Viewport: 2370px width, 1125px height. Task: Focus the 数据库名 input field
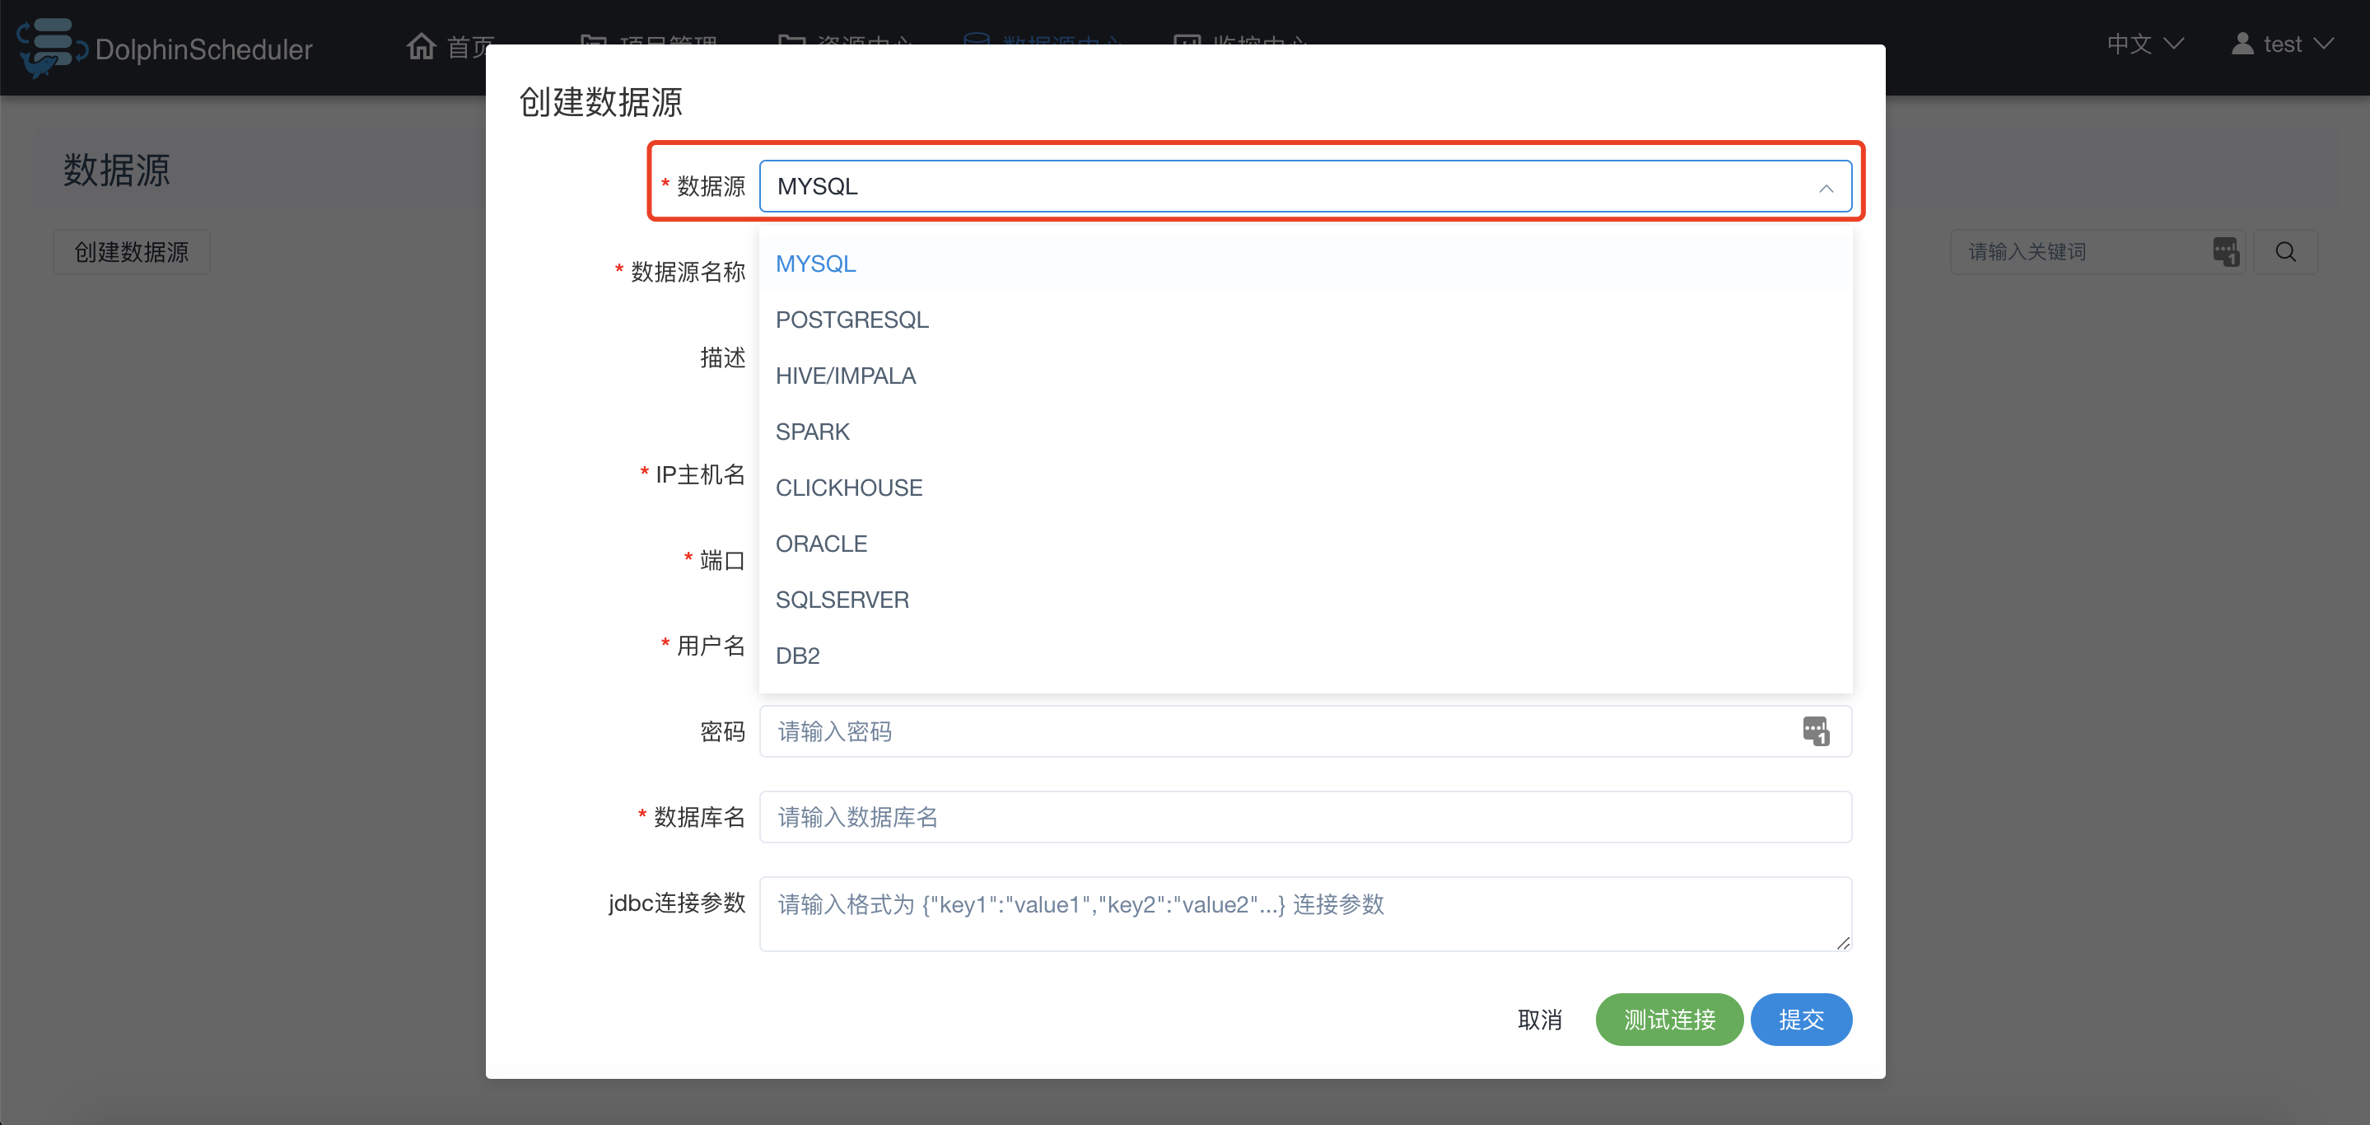pyautogui.click(x=1304, y=818)
